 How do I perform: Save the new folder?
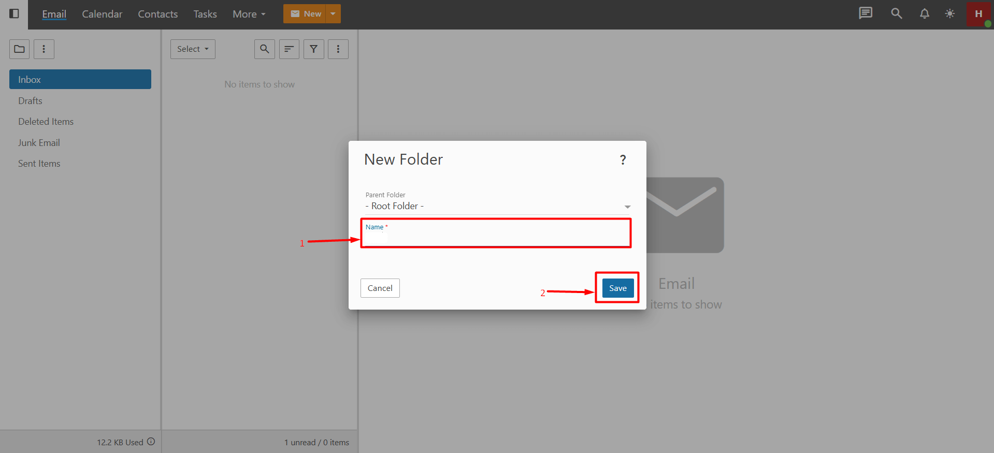click(617, 288)
